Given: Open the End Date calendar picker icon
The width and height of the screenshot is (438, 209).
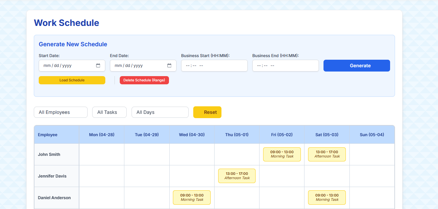Looking at the screenshot, I should (169, 66).
